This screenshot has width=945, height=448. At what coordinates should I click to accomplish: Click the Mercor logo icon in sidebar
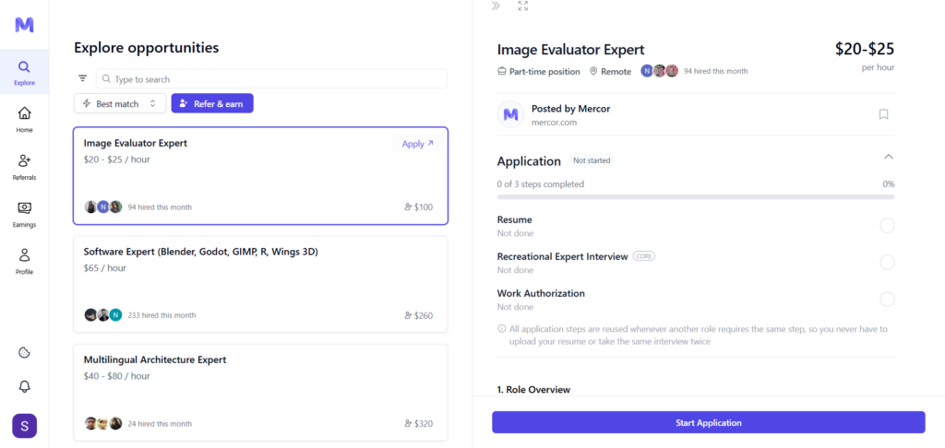pyautogui.click(x=24, y=25)
